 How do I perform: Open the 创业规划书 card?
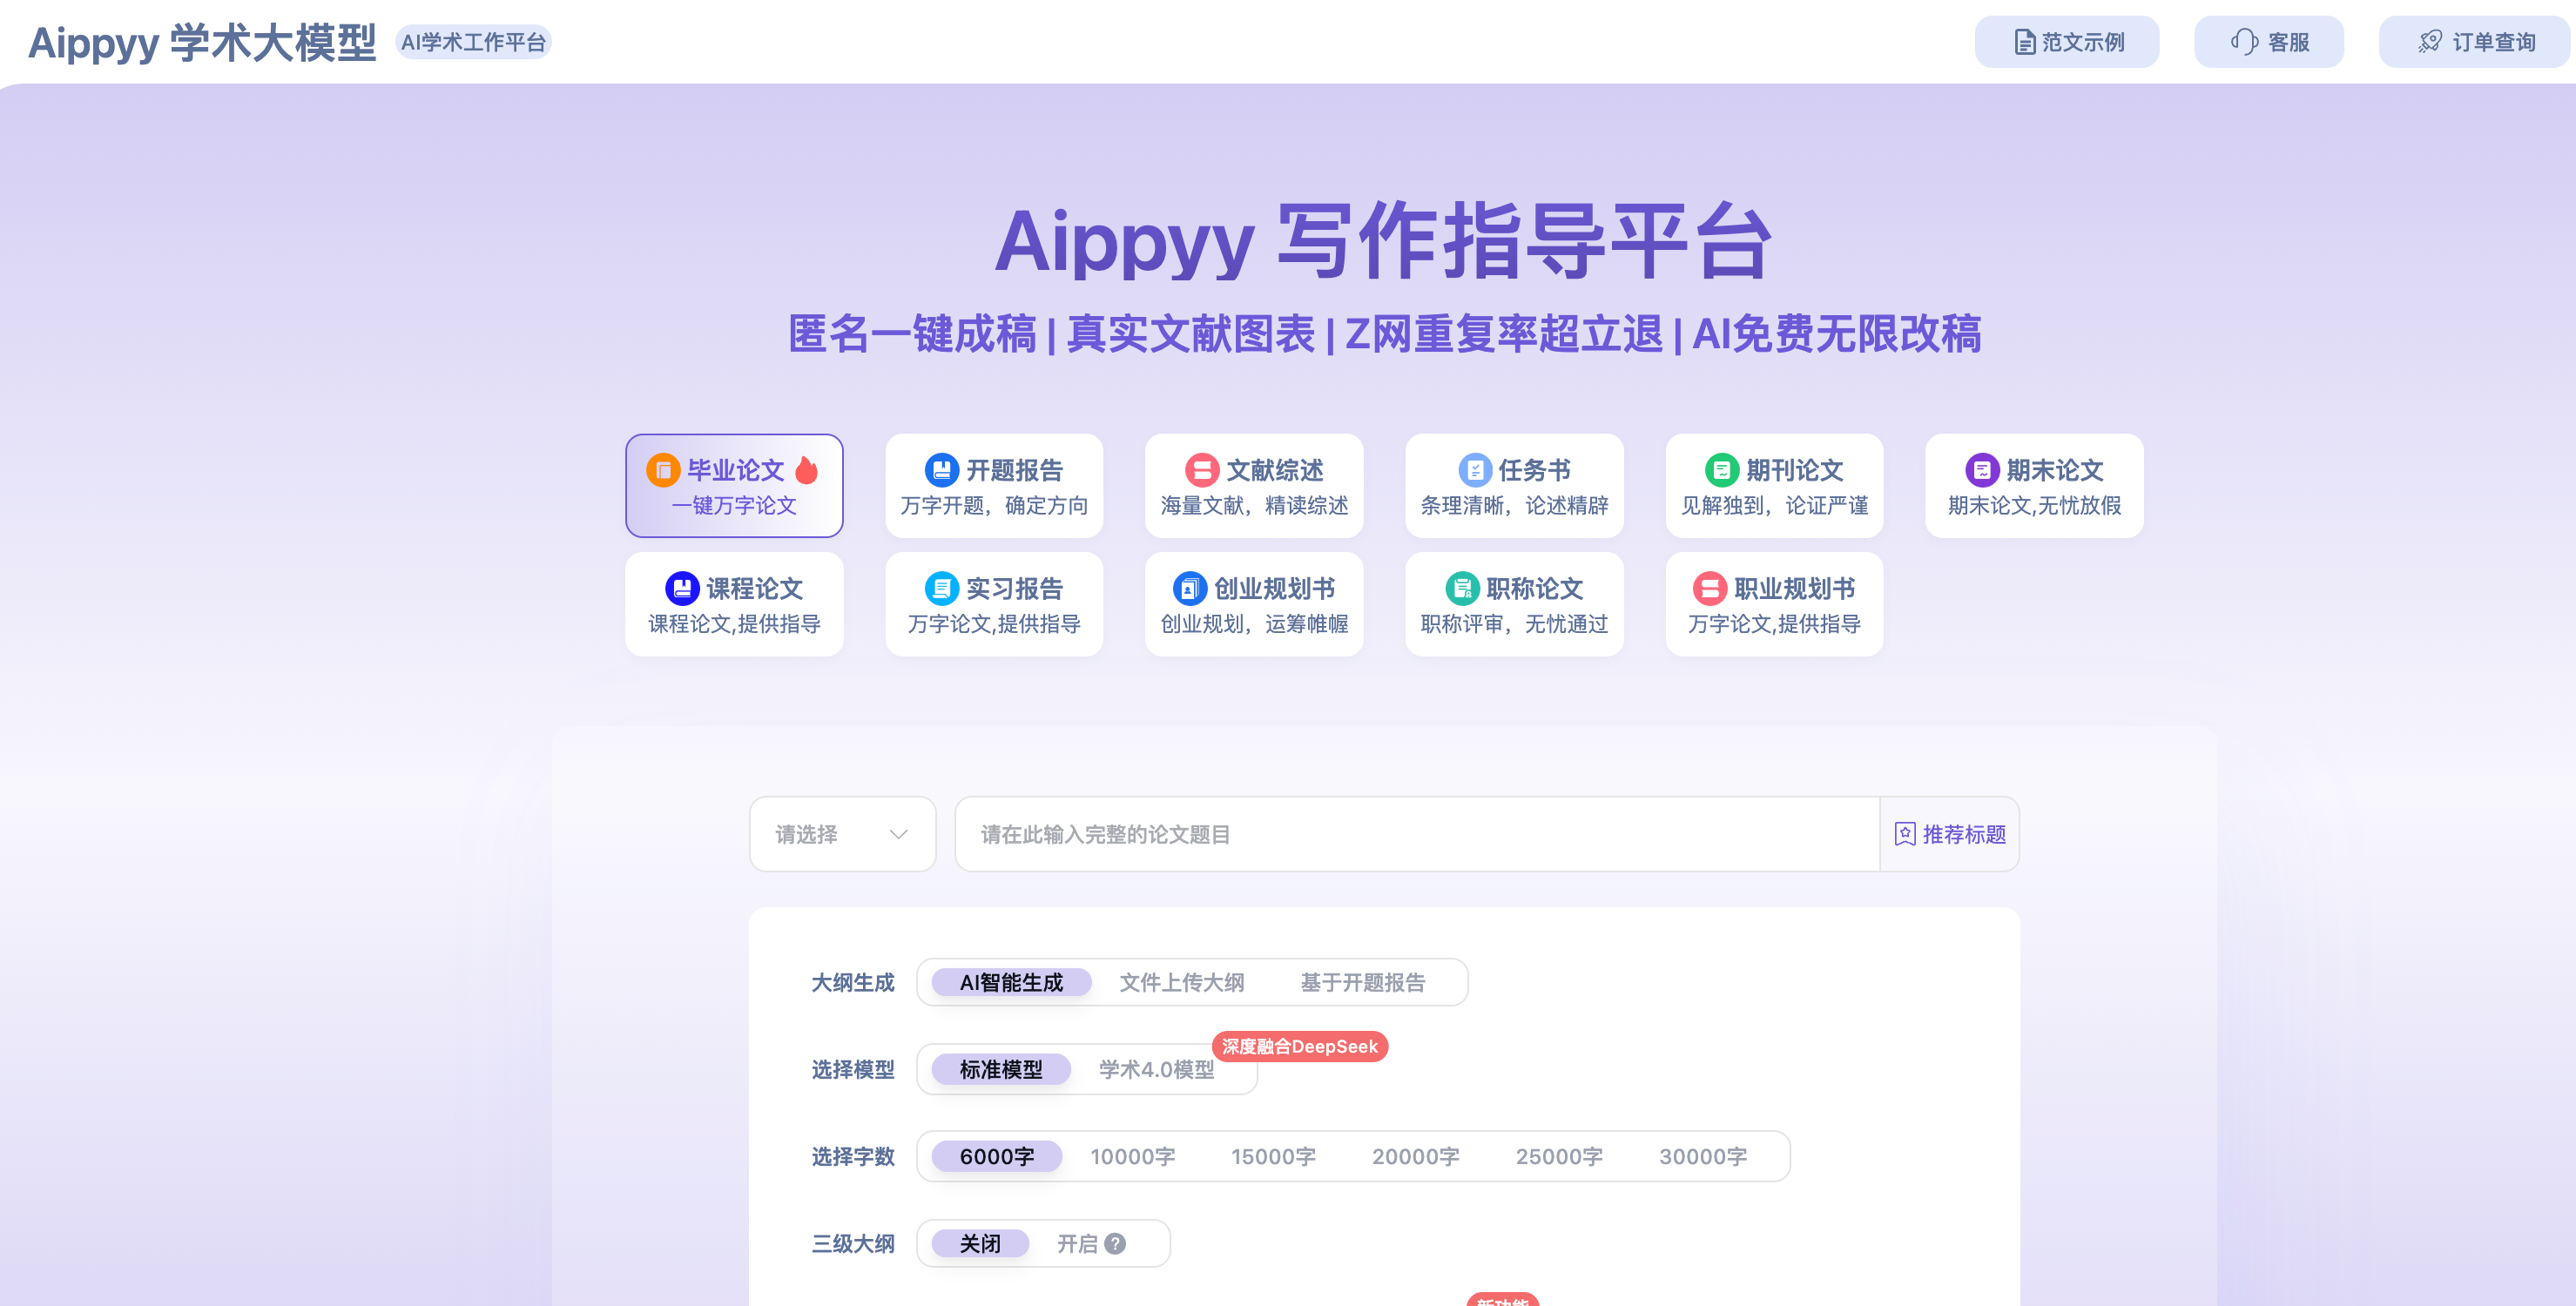pyautogui.click(x=1254, y=604)
